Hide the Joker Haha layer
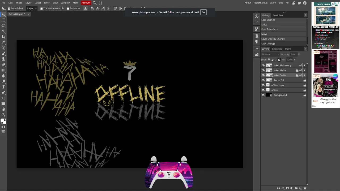The height and width of the screenshot is (191, 340). [263, 70]
